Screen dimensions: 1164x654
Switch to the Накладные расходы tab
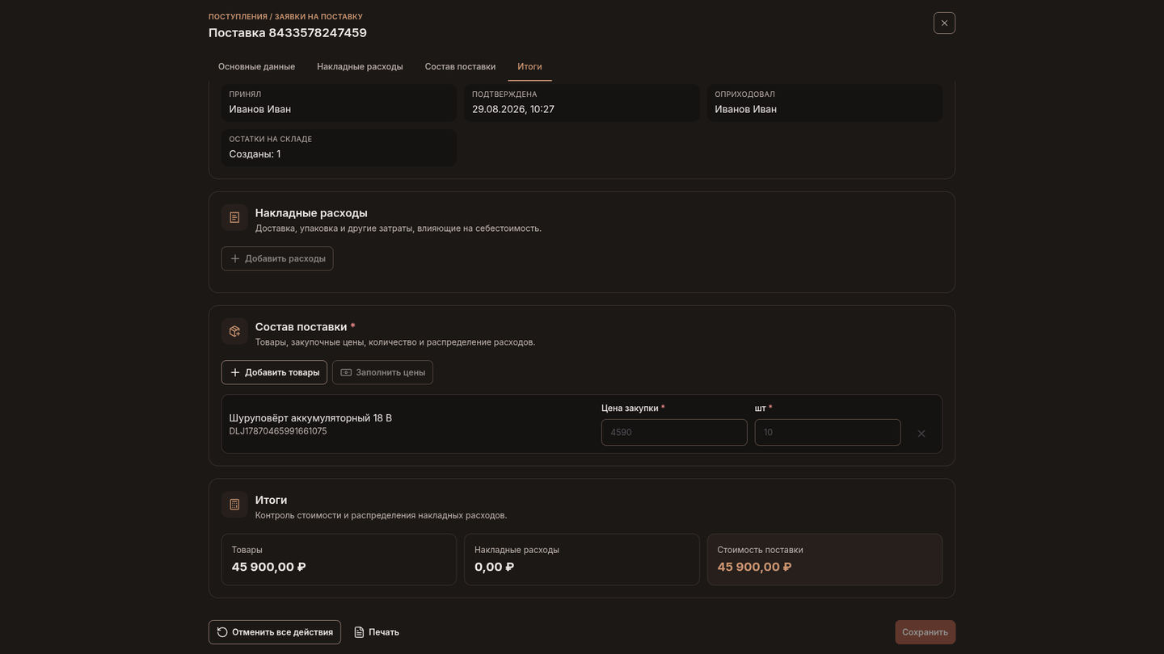coord(360,66)
